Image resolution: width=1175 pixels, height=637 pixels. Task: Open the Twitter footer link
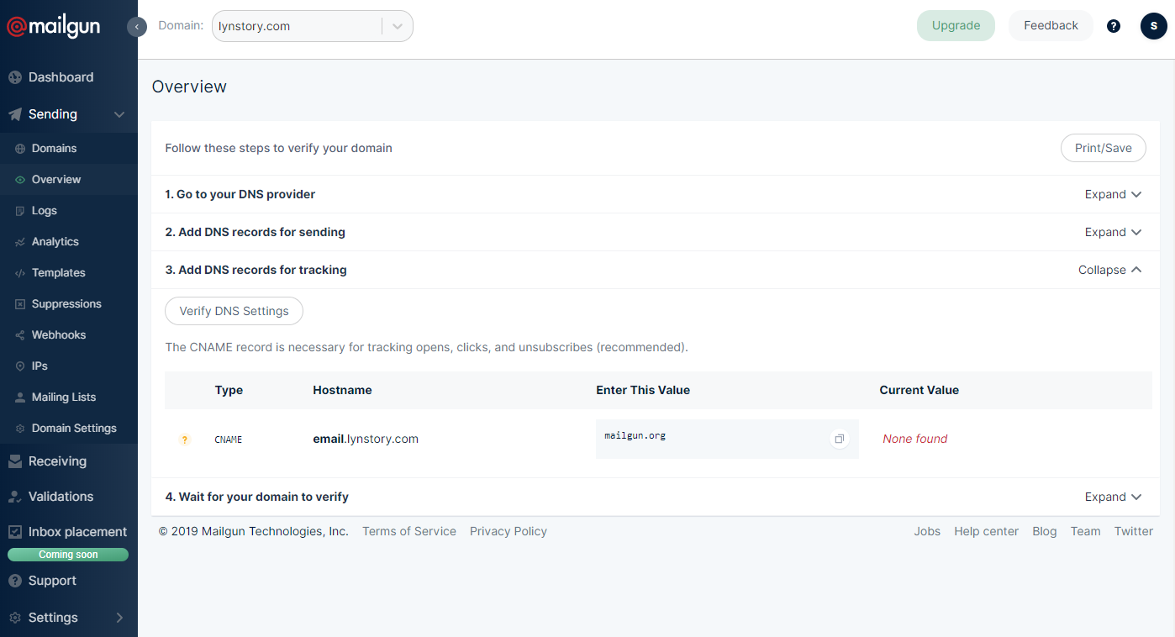click(x=1134, y=531)
